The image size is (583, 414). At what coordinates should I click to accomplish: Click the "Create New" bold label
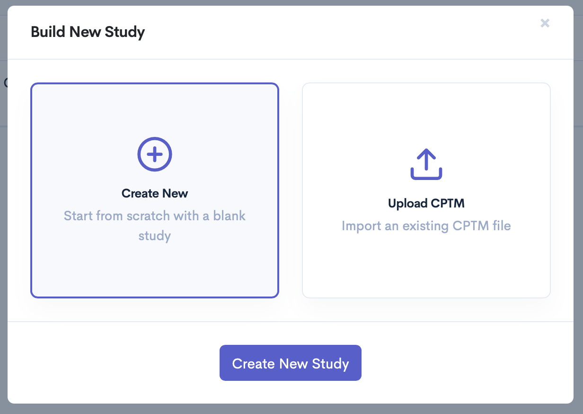click(155, 193)
